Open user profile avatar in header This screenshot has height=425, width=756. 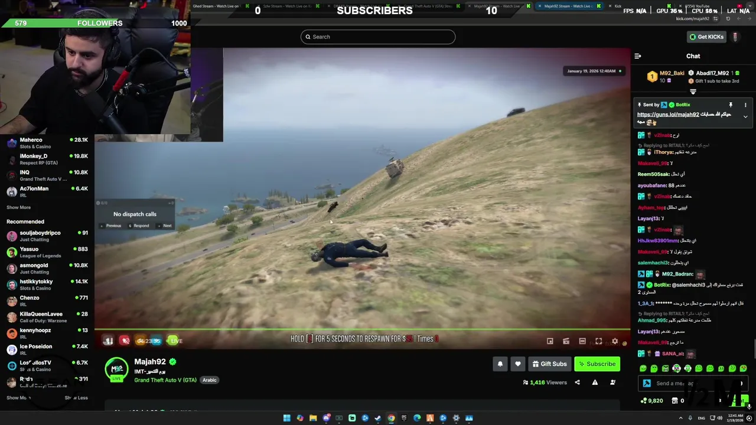click(735, 37)
